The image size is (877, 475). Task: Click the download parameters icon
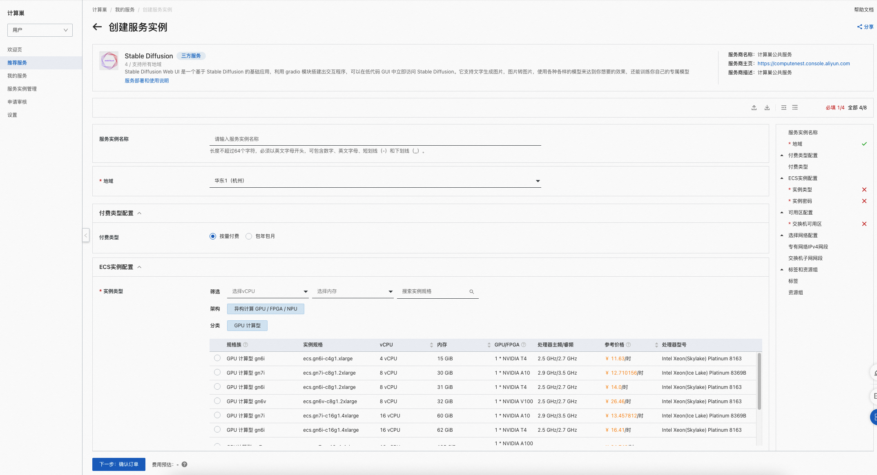[767, 108]
